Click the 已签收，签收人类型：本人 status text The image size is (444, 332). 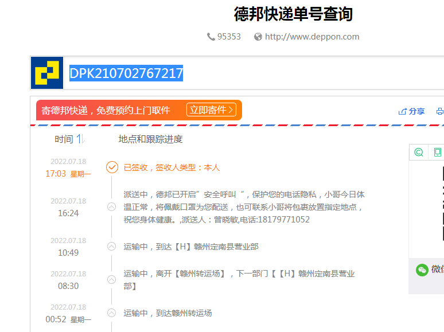tap(172, 167)
